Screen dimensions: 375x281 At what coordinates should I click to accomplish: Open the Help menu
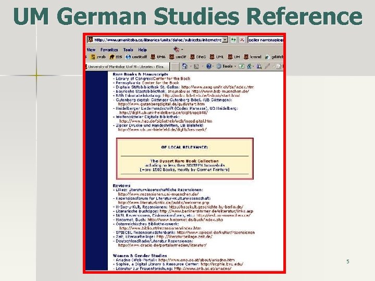click(x=142, y=50)
